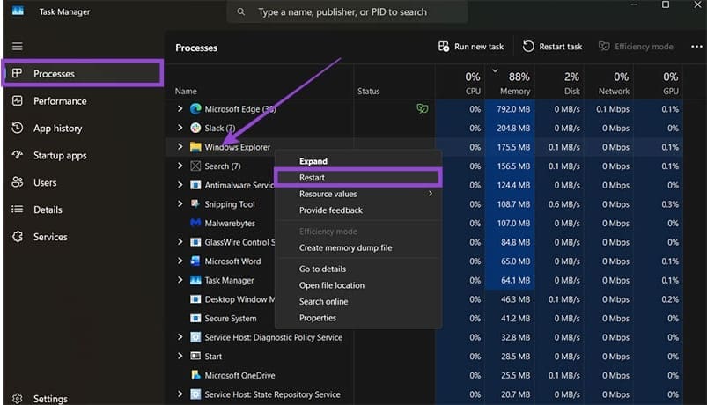Expand the Windows Explorer process group
This screenshot has width=707, height=405.
180,146
